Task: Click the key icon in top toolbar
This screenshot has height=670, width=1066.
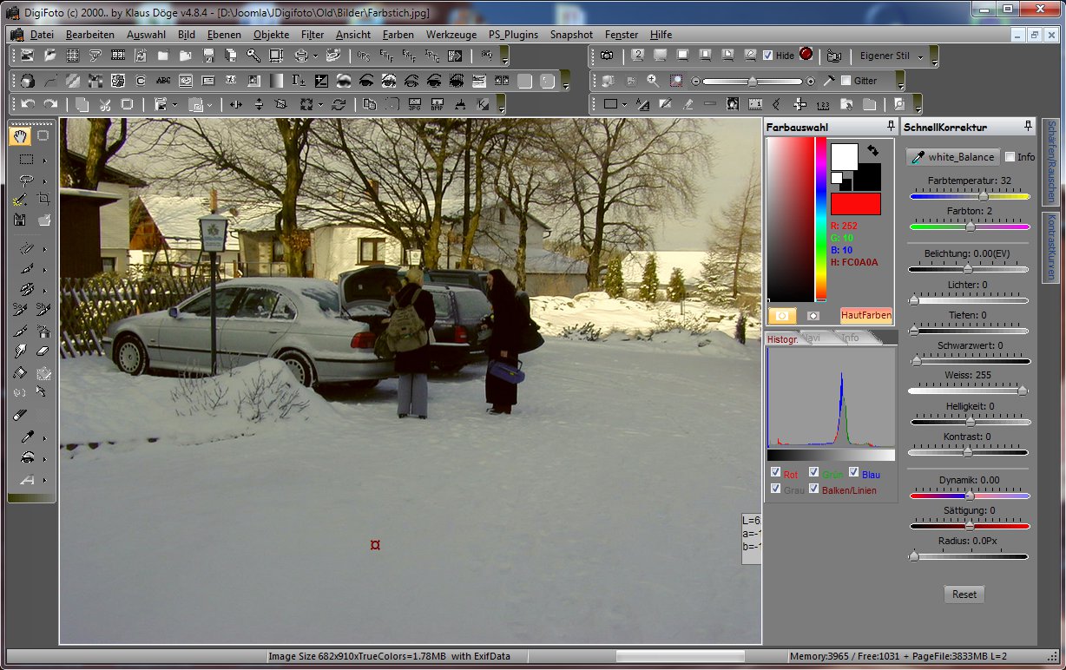Action: click(x=253, y=56)
